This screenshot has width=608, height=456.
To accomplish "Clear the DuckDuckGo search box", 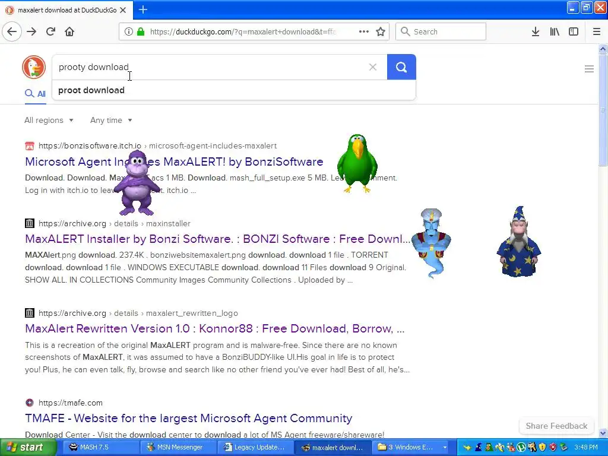I will coord(373,67).
